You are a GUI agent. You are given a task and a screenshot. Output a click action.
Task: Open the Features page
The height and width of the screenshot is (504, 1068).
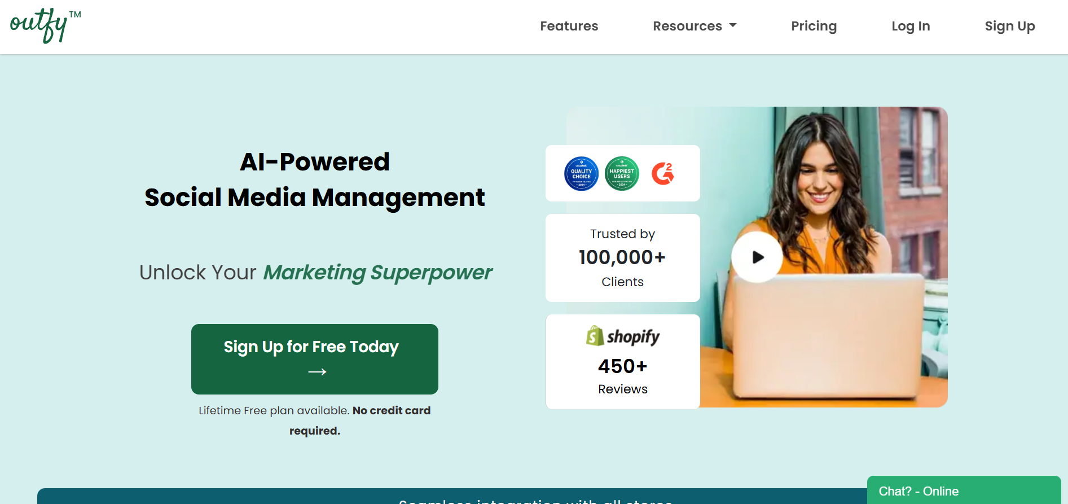[569, 26]
